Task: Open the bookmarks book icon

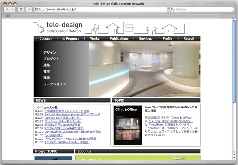Action: pos(7,16)
